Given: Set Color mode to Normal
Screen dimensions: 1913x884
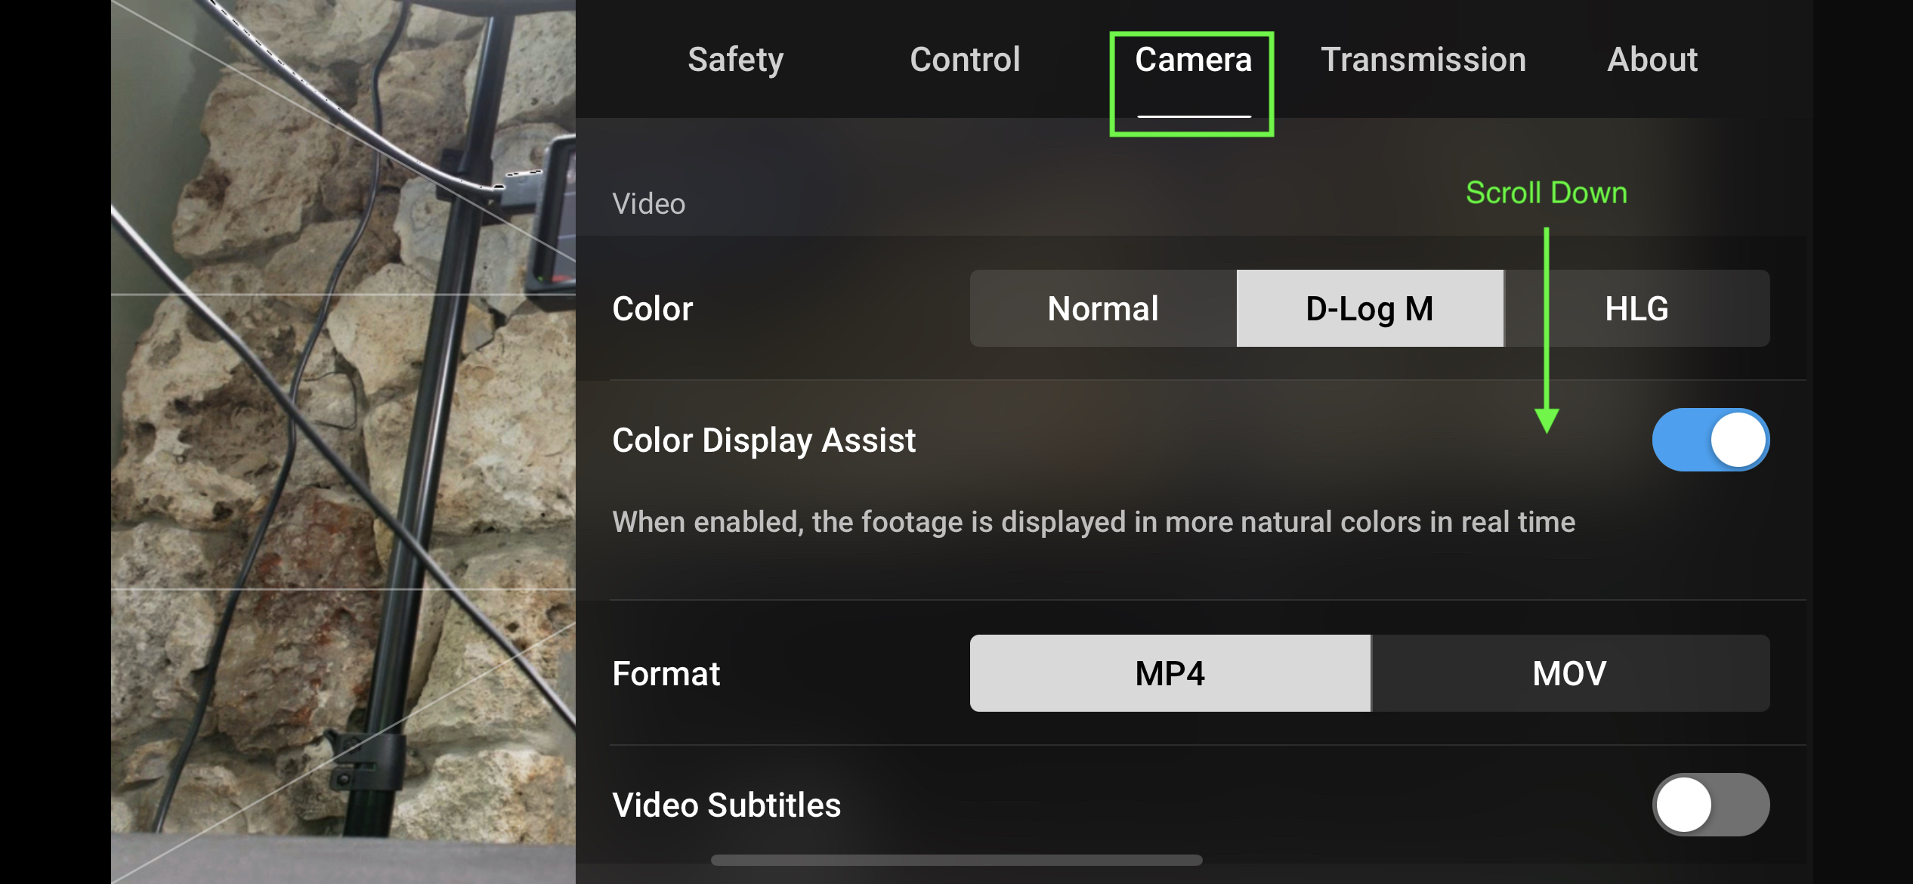Looking at the screenshot, I should tap(1103, 308).
